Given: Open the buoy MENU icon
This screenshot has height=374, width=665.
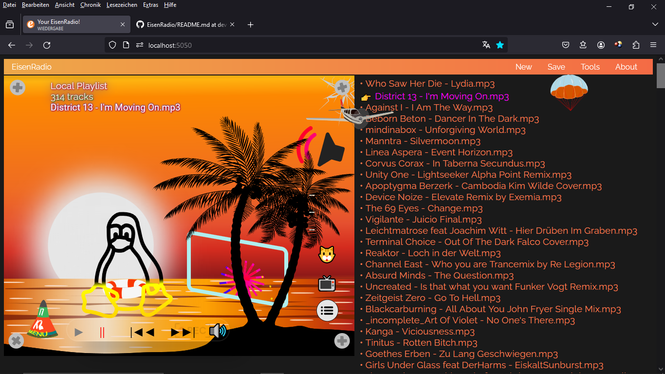Looking at the screenshot, I should (x=42, y=320).
